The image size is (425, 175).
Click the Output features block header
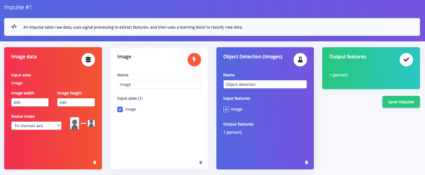[x=348, y=57]
